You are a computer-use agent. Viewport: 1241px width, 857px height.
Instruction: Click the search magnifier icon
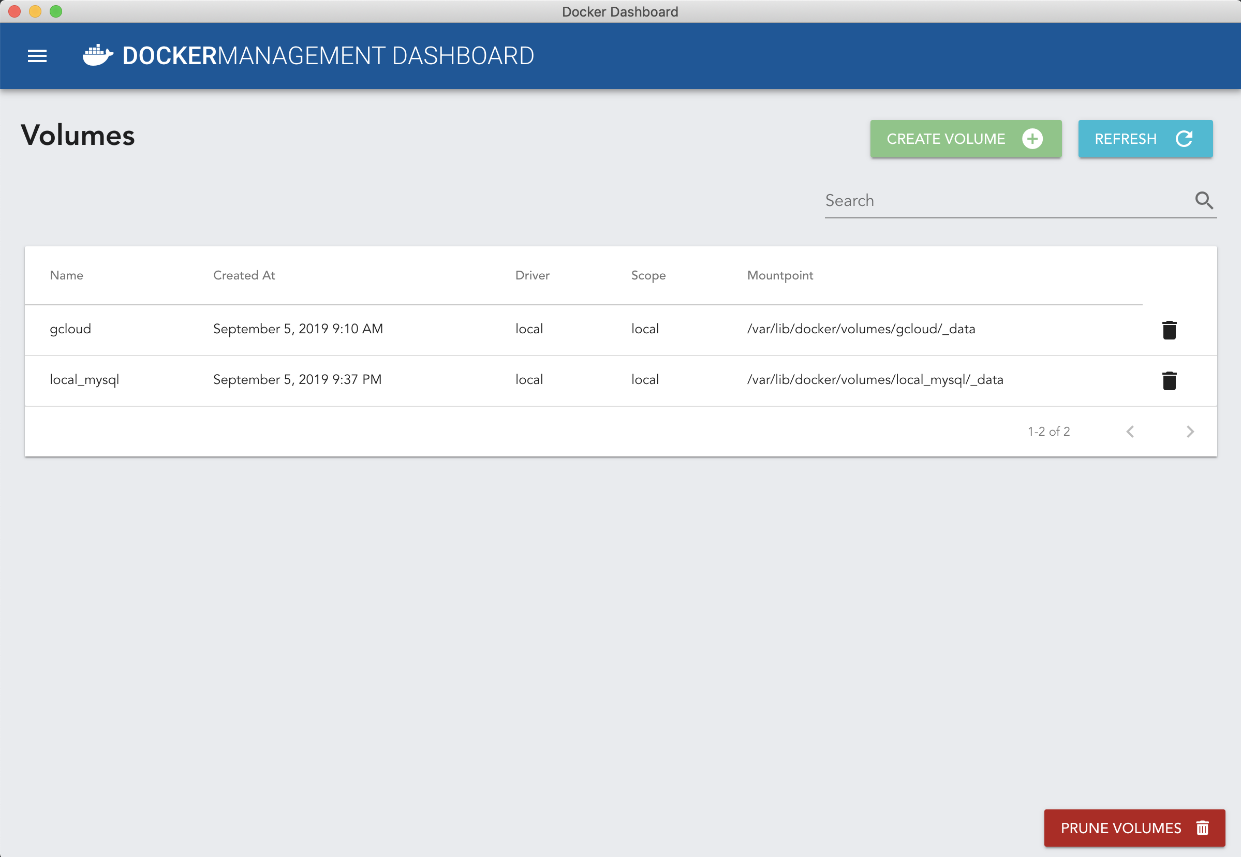point(1203,200)
